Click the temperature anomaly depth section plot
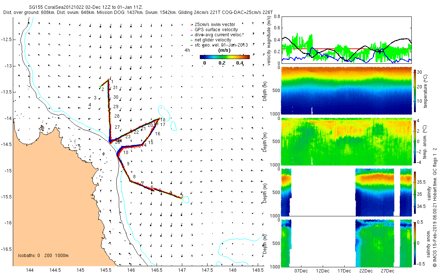 346,142
